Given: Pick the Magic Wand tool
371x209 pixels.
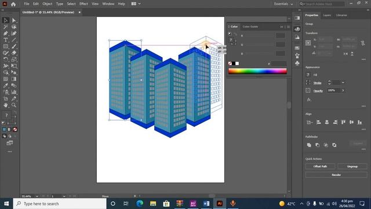Looking at the screenshot, I should pyautogui.click(x=6, y=27).
